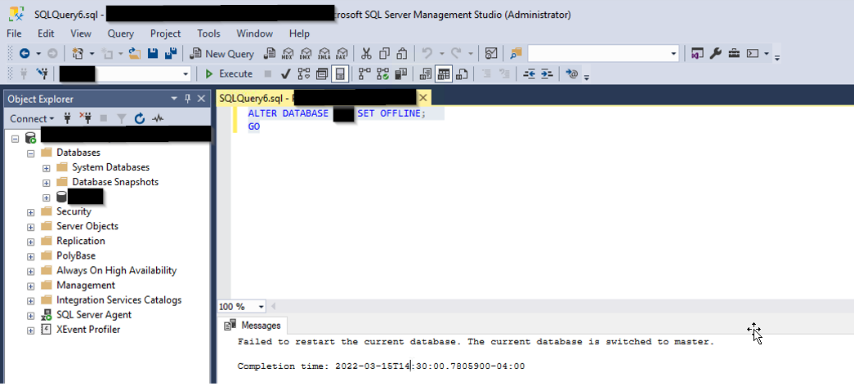
Task: Toggle Include Actual Execution Plan
Action: [x=364, y=73]
